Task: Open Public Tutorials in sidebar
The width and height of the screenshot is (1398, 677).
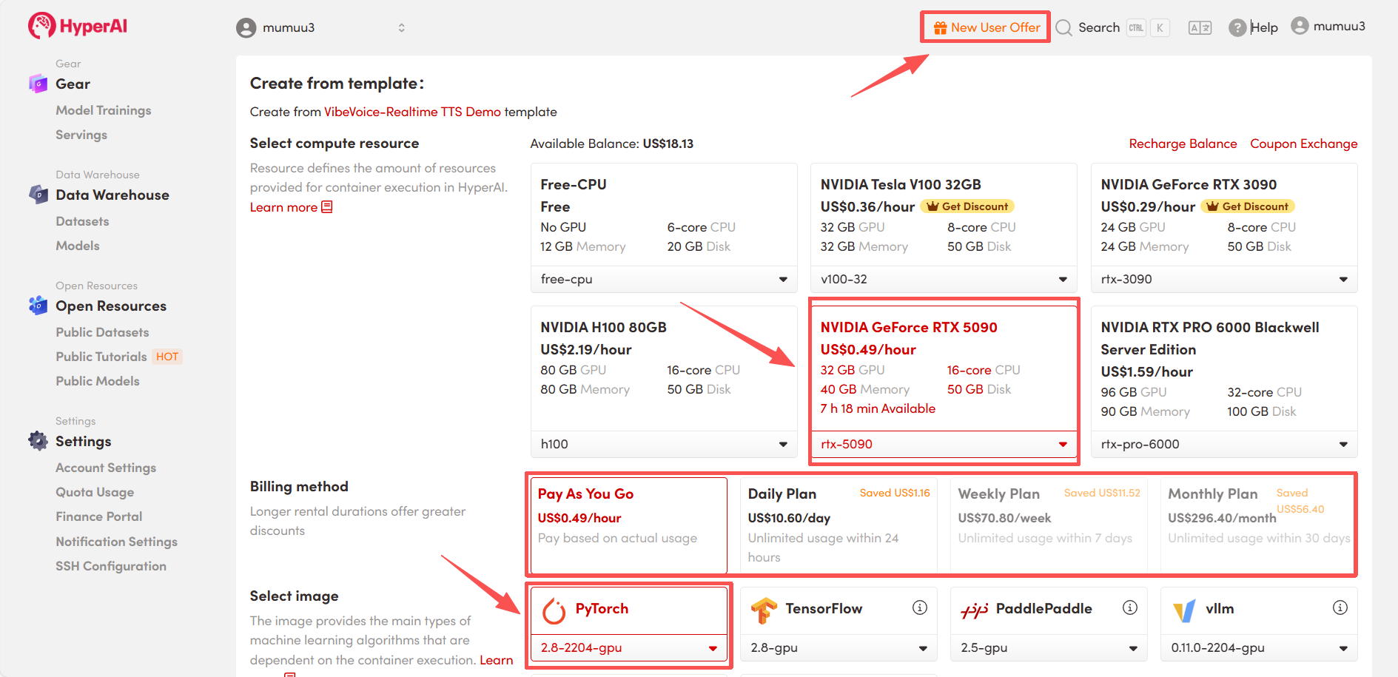Action: click(x=101, y=357)
